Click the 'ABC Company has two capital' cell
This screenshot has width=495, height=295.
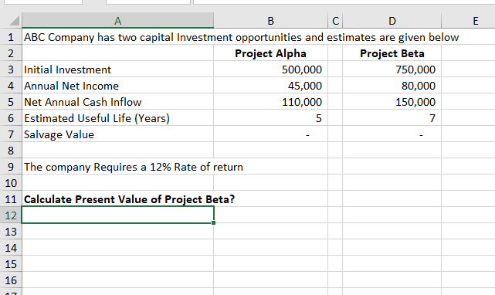pyautogui.click(x=117, y=37)
